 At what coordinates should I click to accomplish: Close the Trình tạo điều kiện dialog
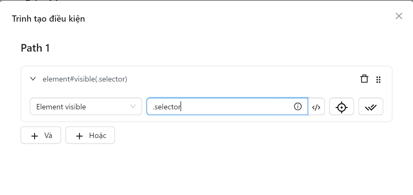point(399,16)
